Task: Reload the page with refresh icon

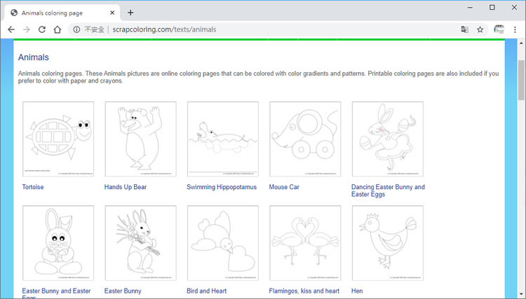Action: click(x=42, y=29)
